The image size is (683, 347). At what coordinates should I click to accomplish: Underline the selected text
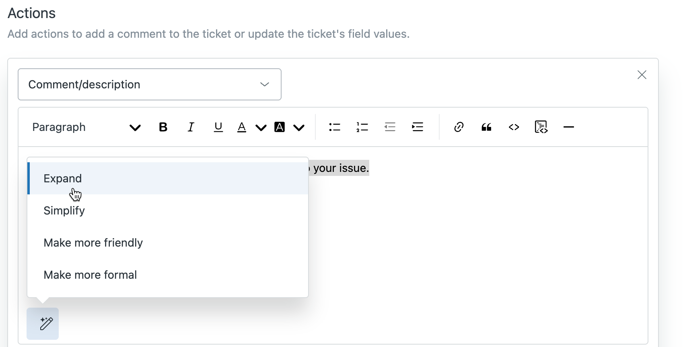click(218, 127)
